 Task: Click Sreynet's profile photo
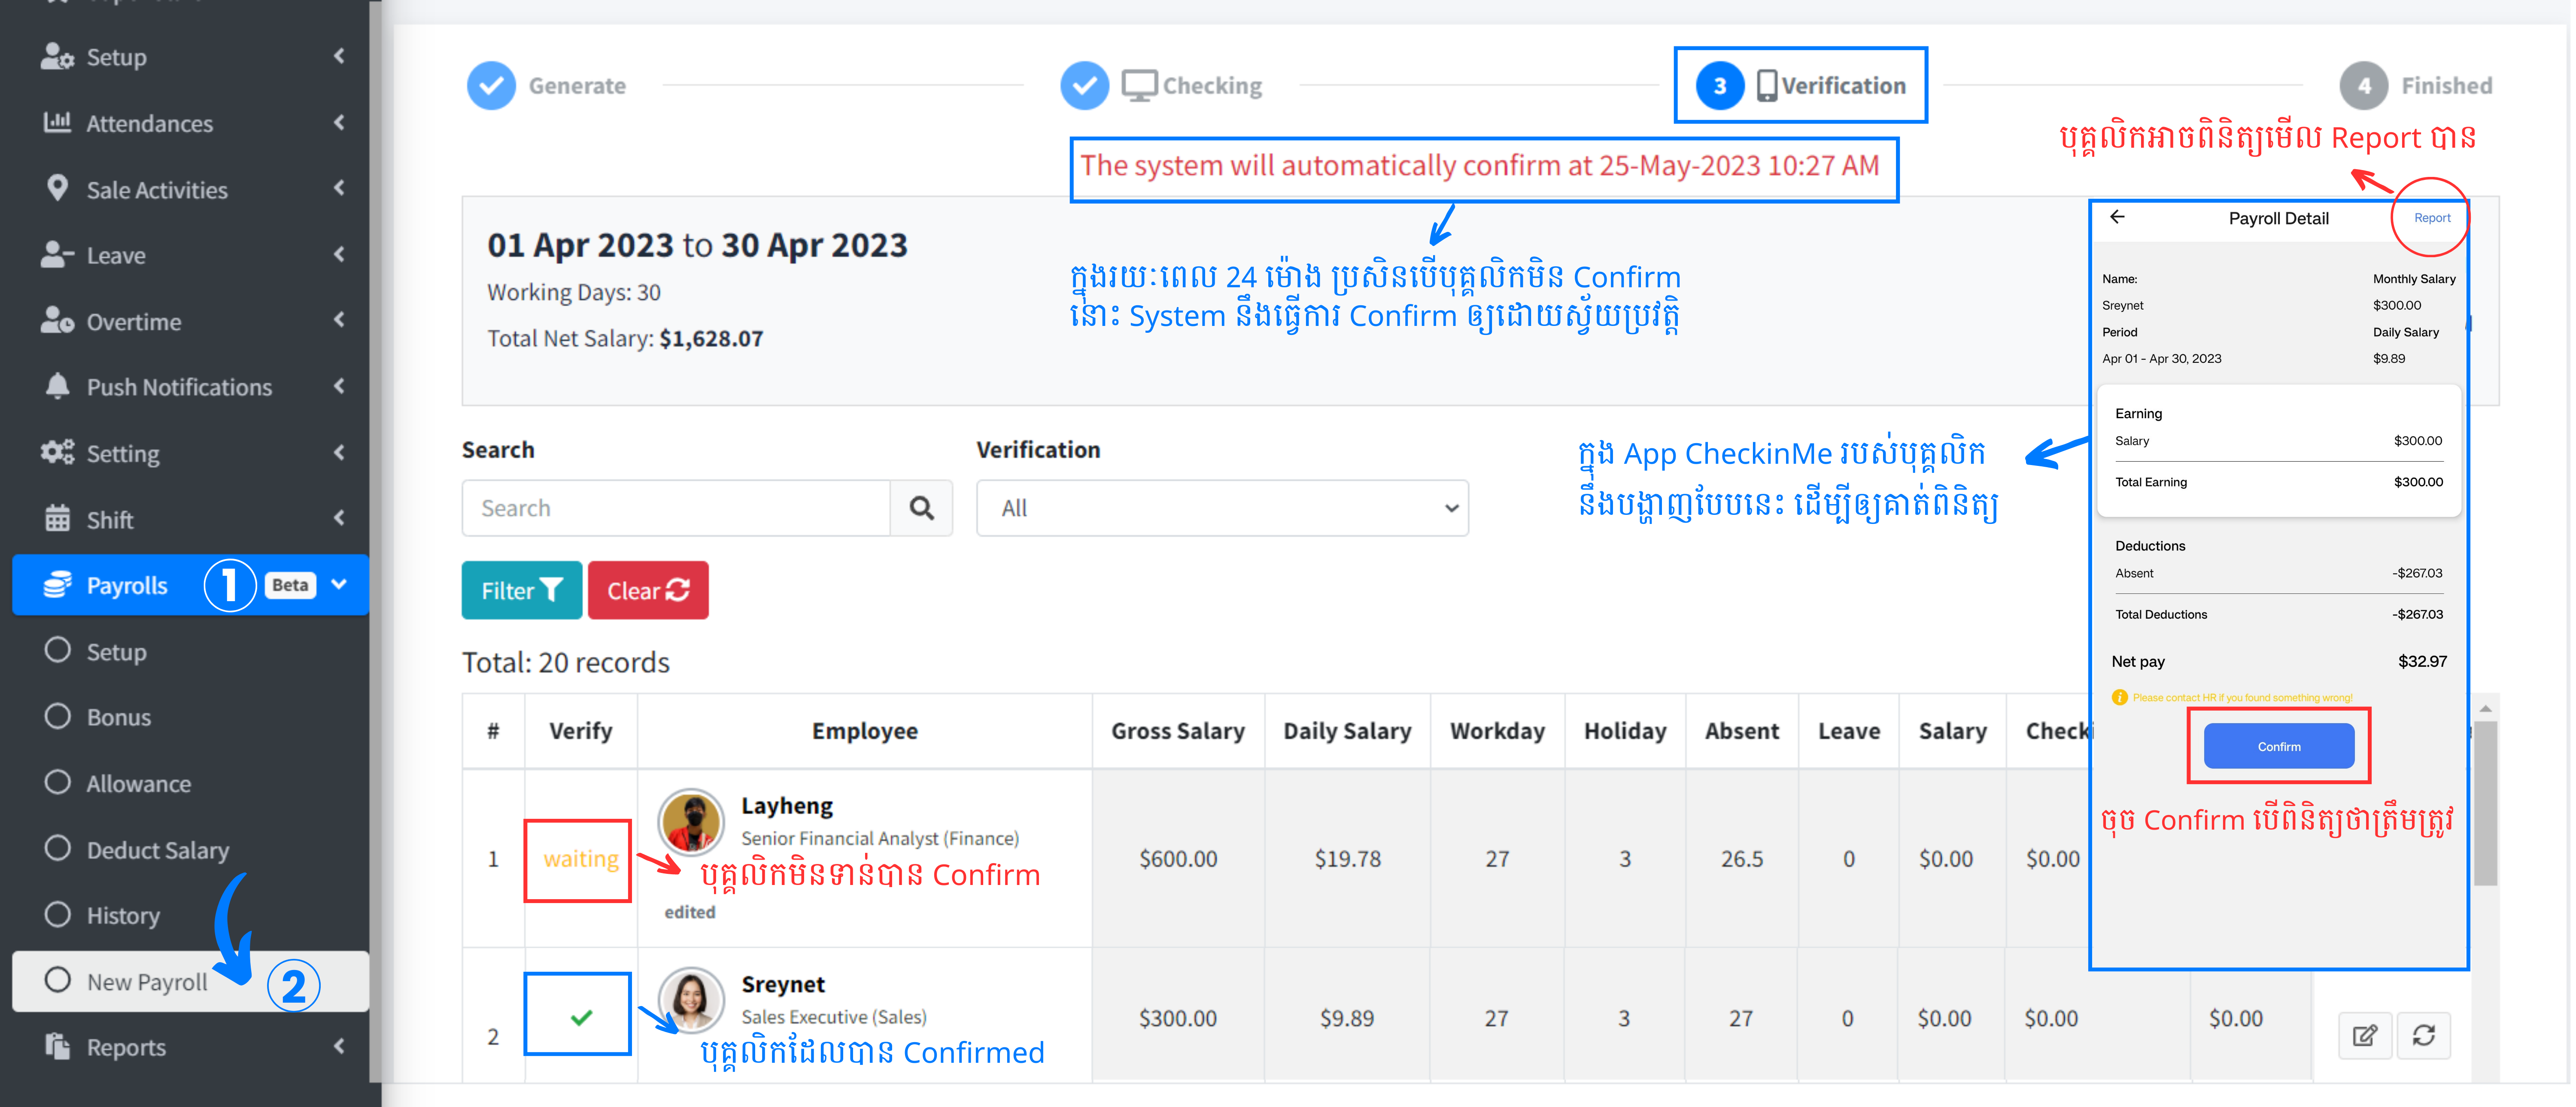click(x=690, y=1000)
